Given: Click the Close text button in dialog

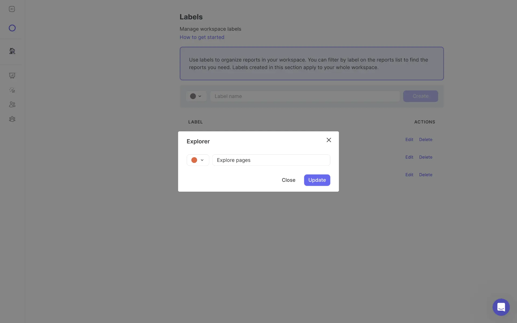Looking at the screenshot, I should point(288,180).
